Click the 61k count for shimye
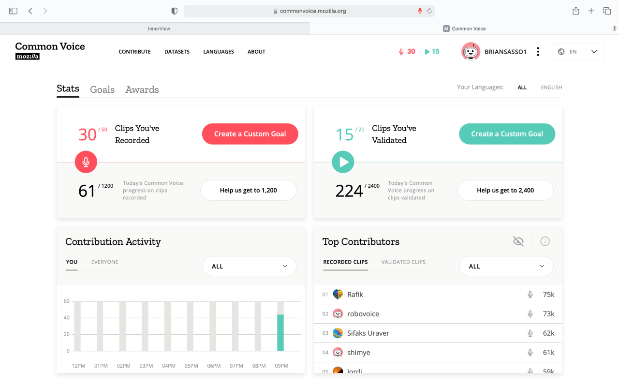Image resolution: width=619 pixels, height=387 pixels. (548, 352)
